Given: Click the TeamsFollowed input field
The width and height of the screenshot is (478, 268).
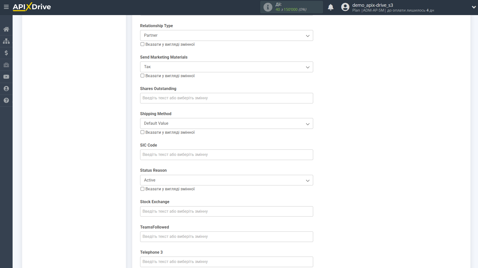Looking at the screenshot, I should pos(226,237).
